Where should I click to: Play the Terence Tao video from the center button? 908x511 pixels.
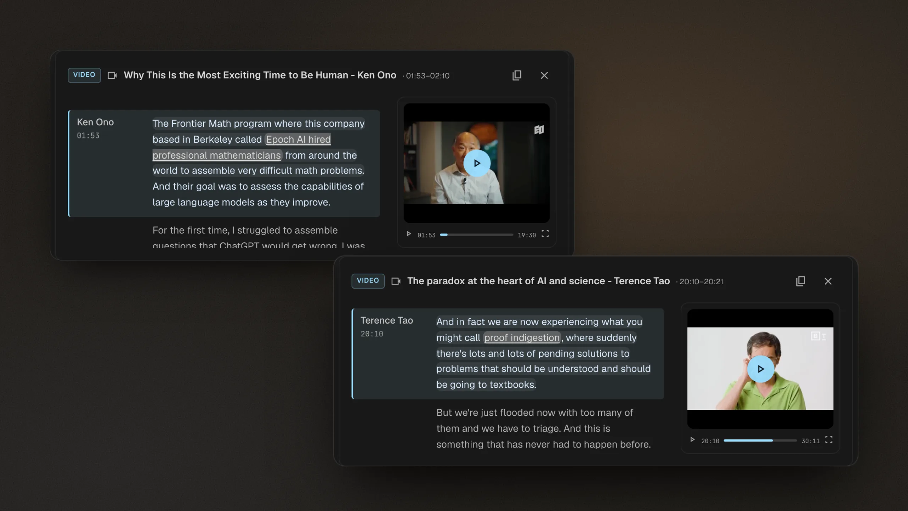pos(760,369)
